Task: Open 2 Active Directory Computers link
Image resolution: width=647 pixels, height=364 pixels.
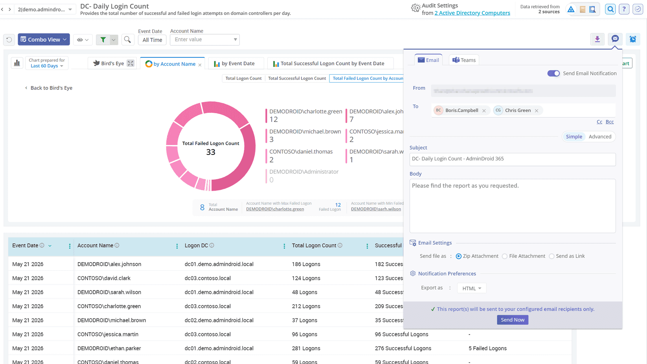Action: 472,13
